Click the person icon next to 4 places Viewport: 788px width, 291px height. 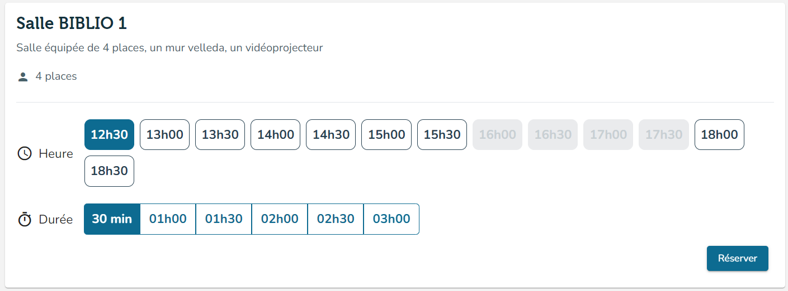[23, 77]
